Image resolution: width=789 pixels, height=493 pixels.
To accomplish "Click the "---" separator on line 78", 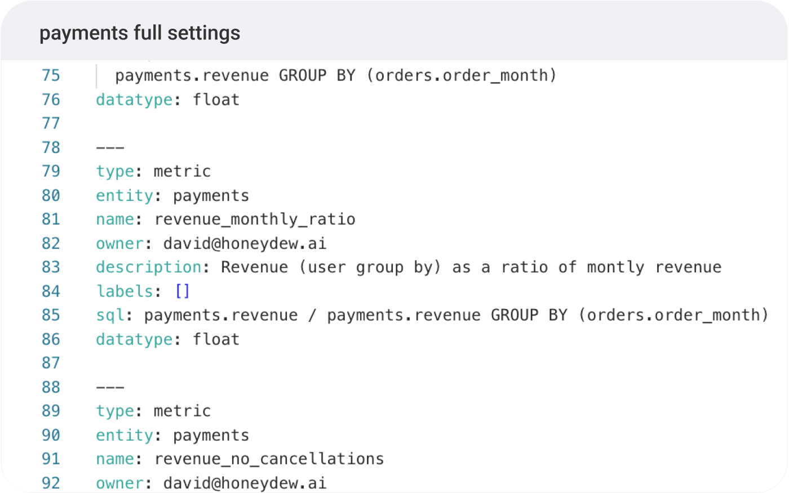I will (x=110, y=147).
